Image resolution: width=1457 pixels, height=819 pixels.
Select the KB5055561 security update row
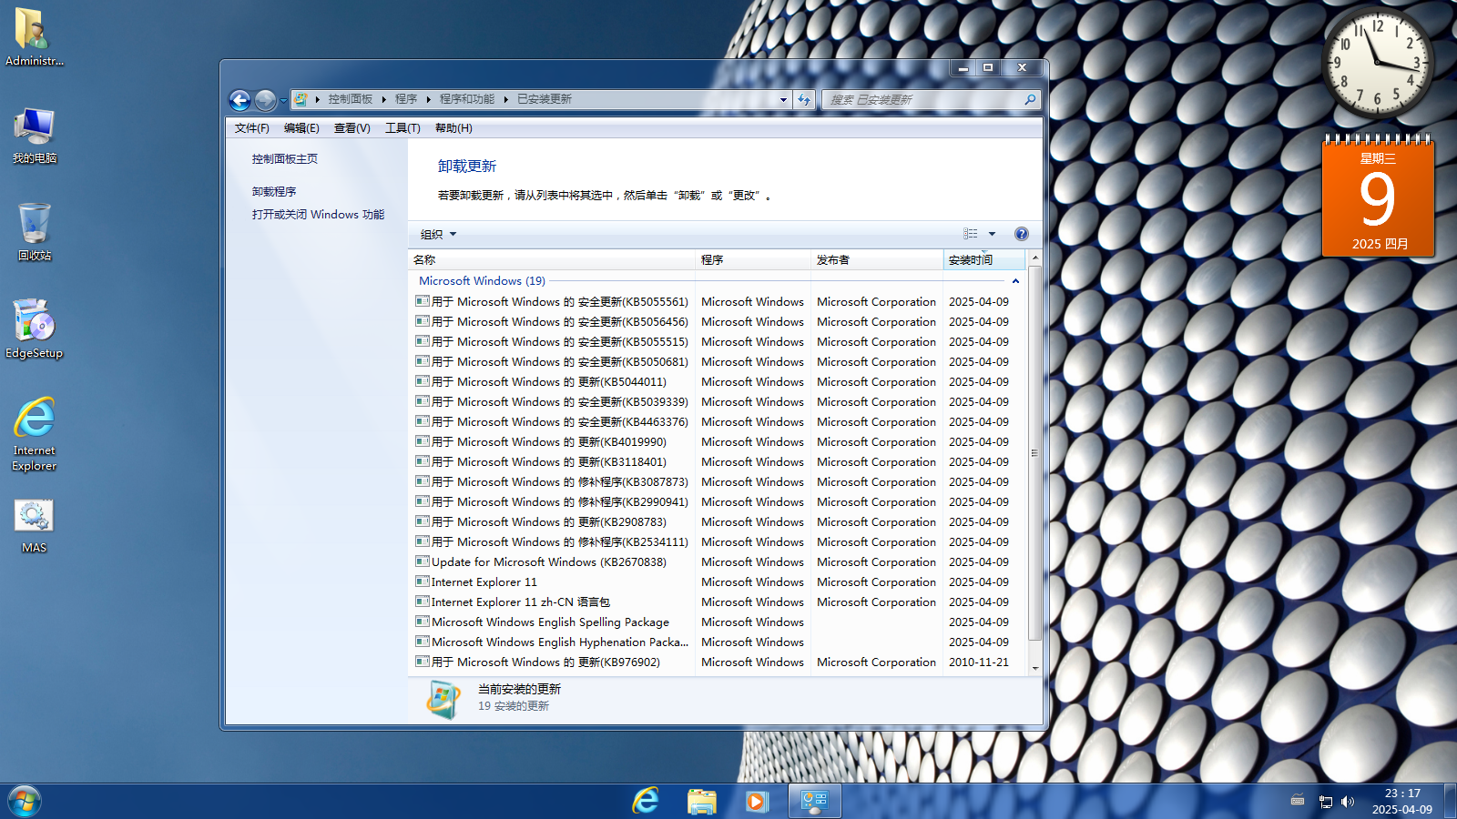[x=718, y=302]
